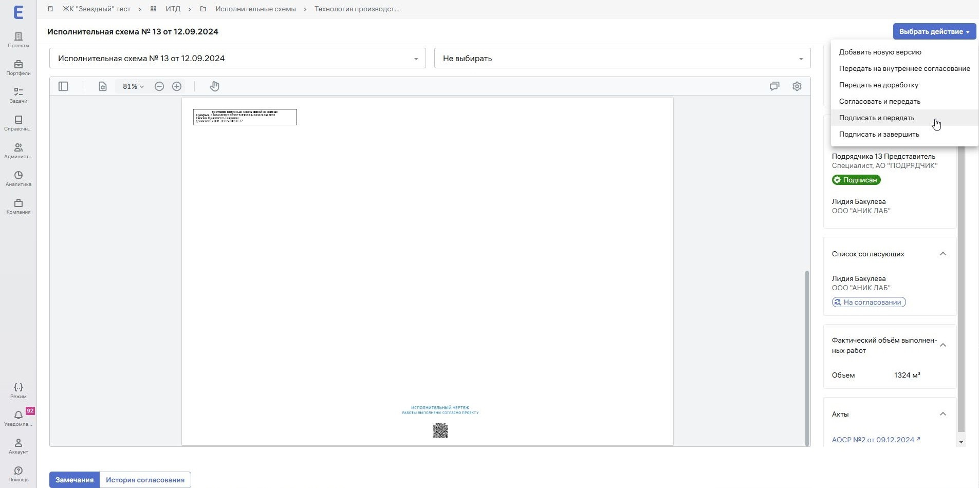Collapse the 'Список согласующих' section

tap(943, 254)
